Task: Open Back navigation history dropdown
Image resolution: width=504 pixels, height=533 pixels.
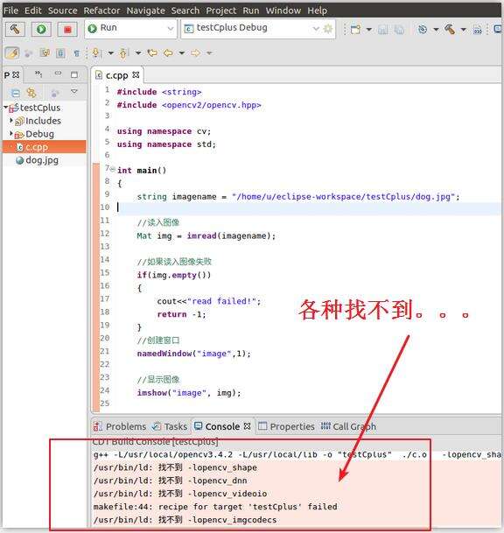Action: 182,53
